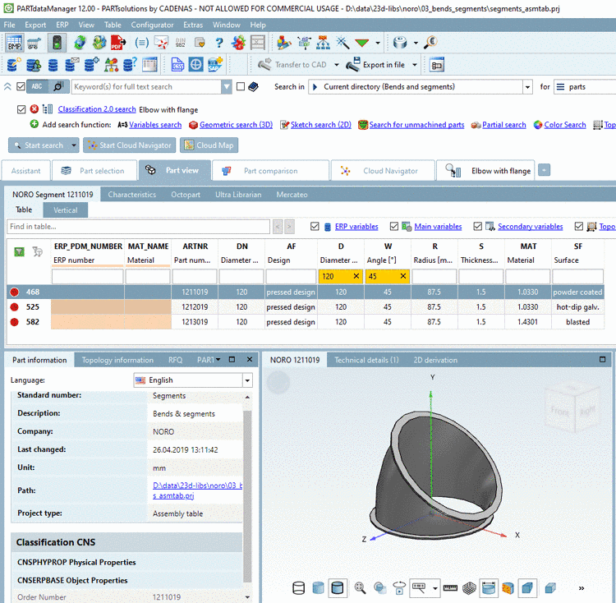Open the Extras menu

point(193,25)
